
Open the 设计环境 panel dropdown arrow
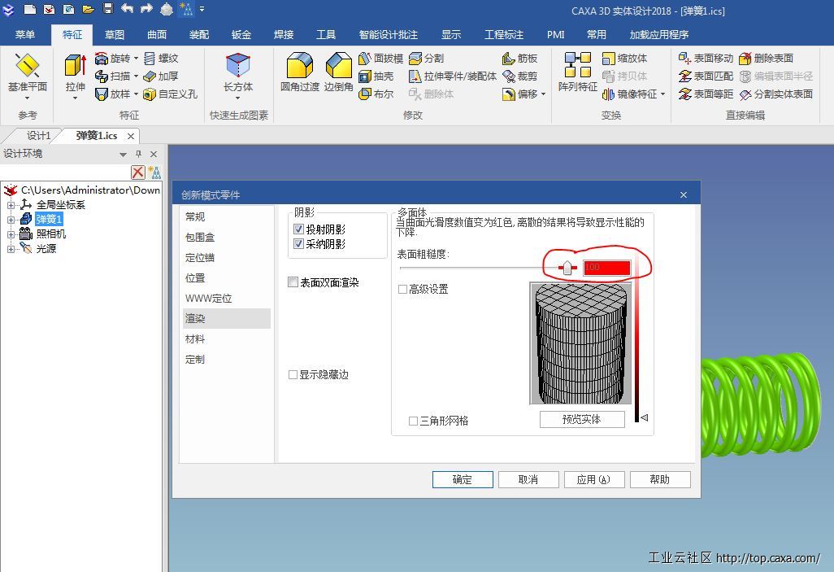click(x=123, y=155)
